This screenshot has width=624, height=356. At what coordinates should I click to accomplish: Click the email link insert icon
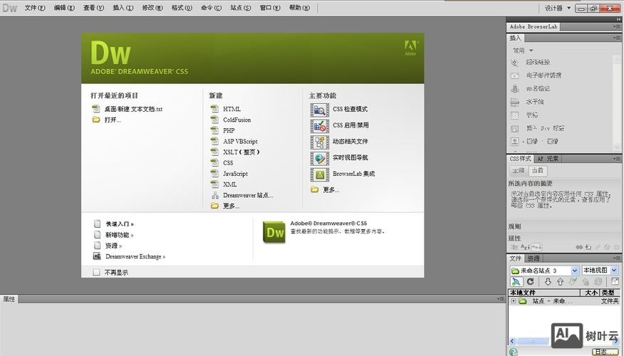514,75
